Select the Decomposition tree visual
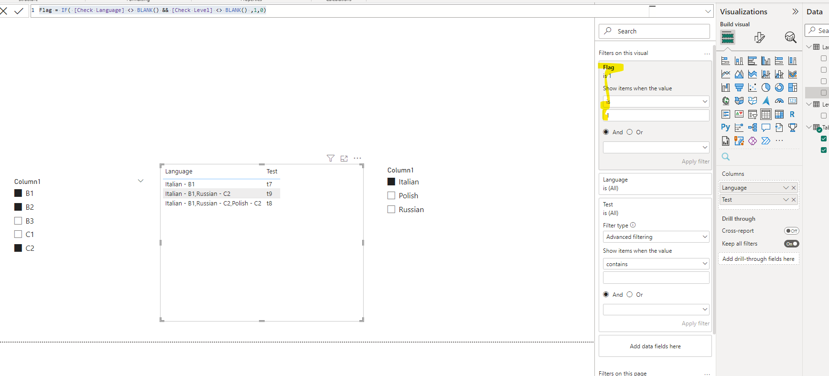Viewport: 829px width, 376px height. point(753,128)
